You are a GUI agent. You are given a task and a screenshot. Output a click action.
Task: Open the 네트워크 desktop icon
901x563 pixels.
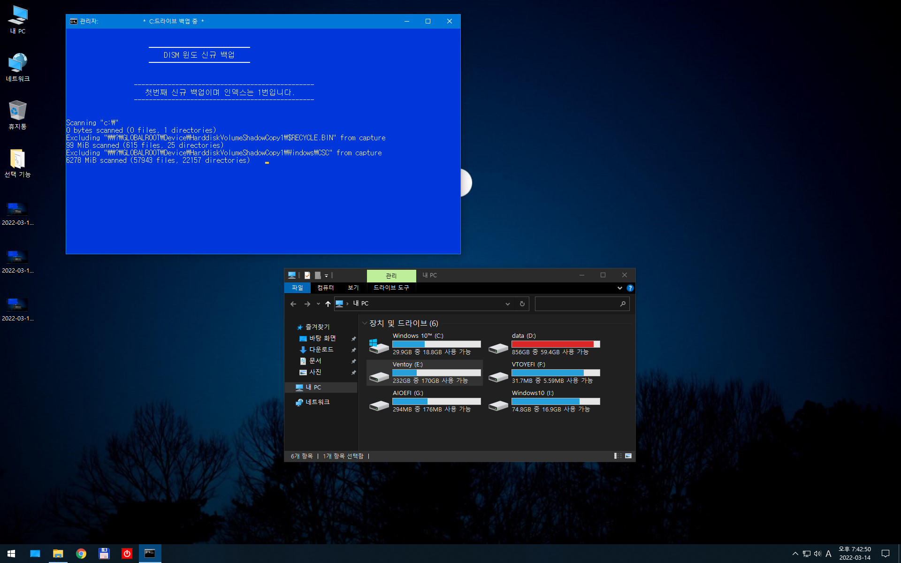[x=18, y=67]
